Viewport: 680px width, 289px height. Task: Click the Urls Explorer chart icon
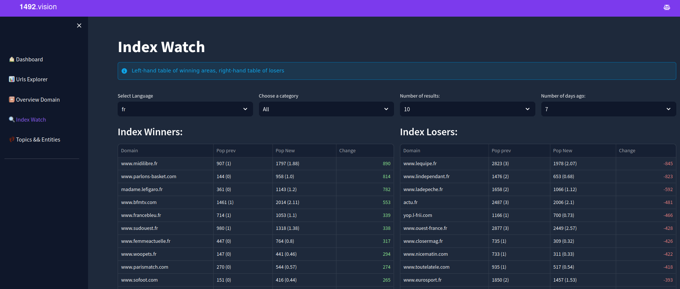(12, 79)
